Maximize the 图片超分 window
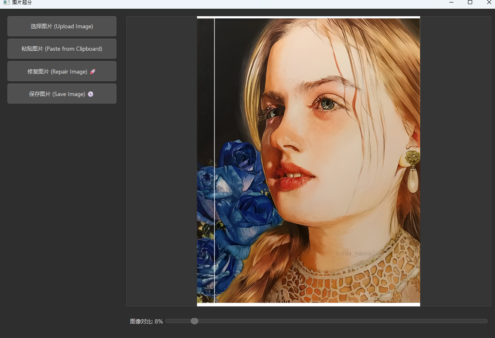495x338 pixels. [470, 2]
